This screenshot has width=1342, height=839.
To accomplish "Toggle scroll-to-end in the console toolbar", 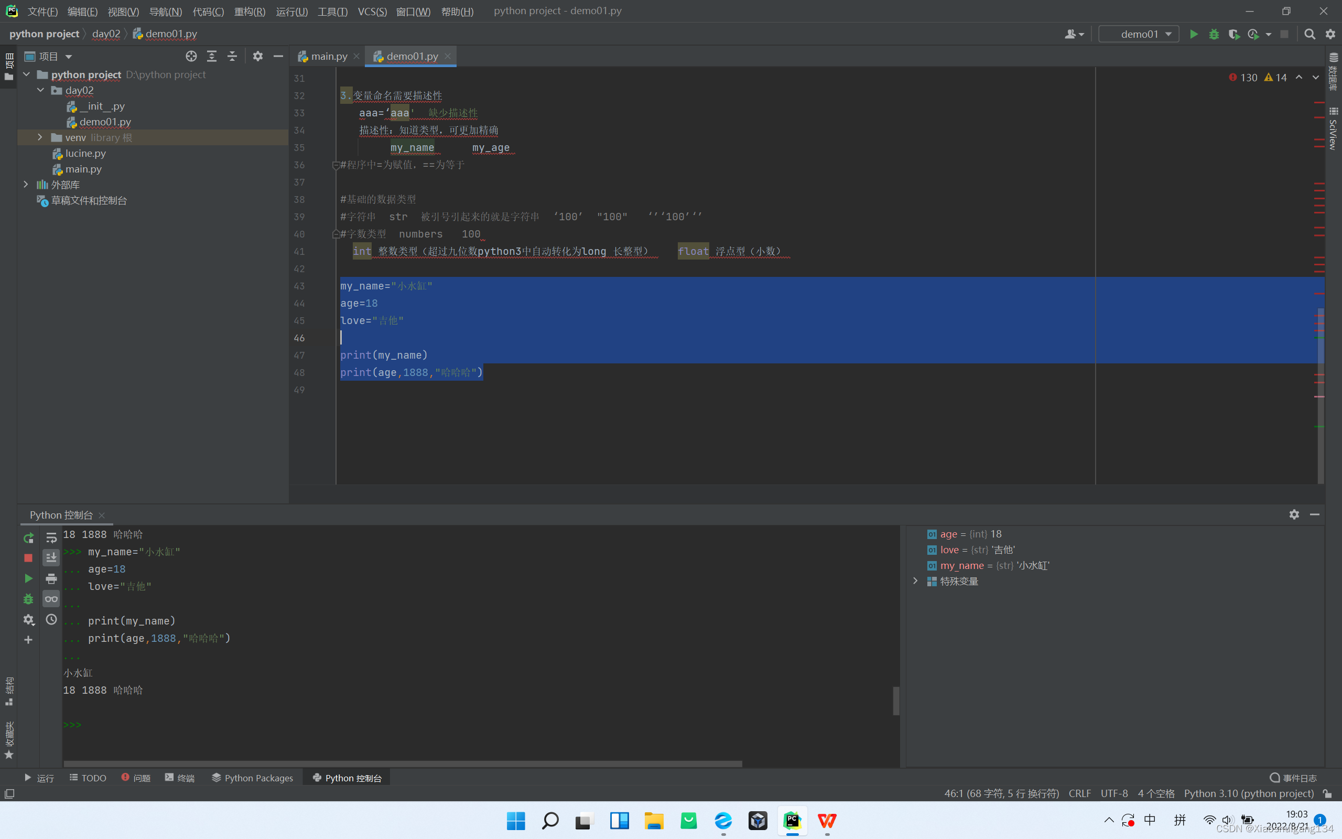I will [51, 557].
